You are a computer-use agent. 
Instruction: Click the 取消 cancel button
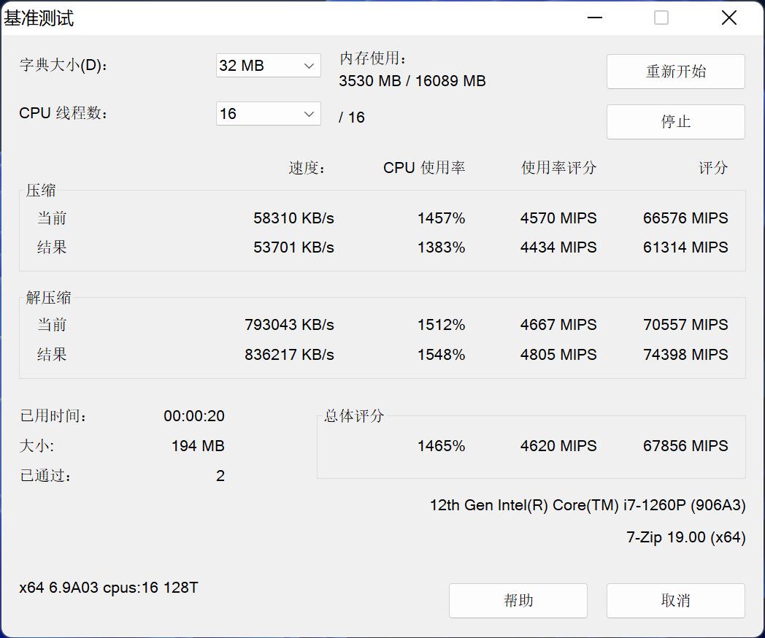point(675,600)
